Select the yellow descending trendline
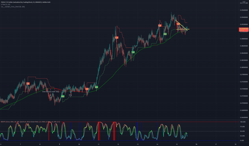The image size is (249, 146). point(182,25)
